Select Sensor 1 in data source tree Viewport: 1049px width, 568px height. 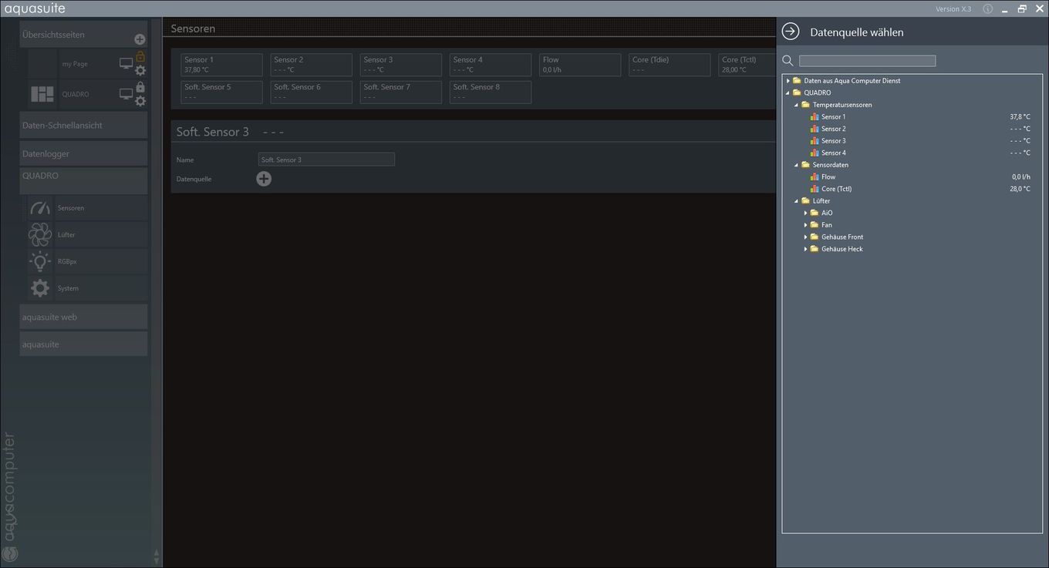click(x=833, y=117)
